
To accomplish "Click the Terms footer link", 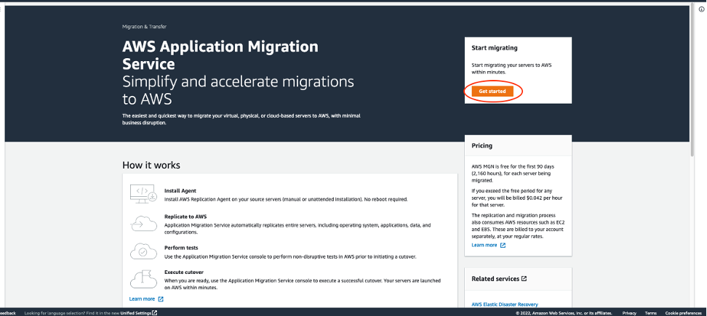I will pos(651,313).
